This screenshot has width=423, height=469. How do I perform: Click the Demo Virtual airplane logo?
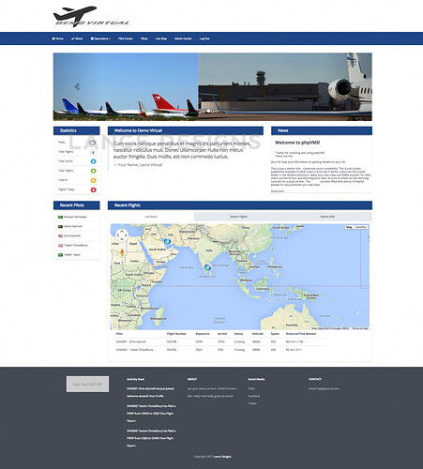(x=91, y=16)
